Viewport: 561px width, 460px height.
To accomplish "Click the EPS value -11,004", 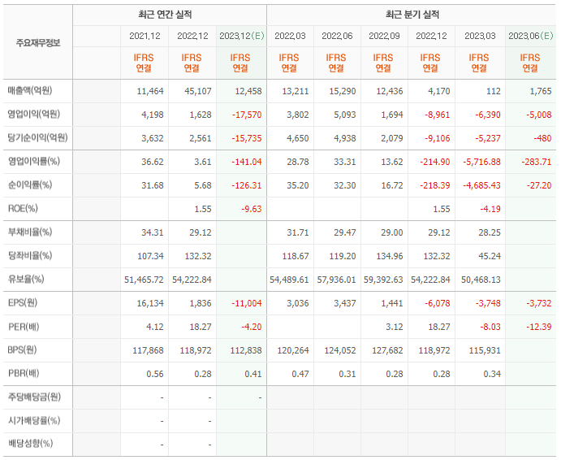I will pos(247,303).
